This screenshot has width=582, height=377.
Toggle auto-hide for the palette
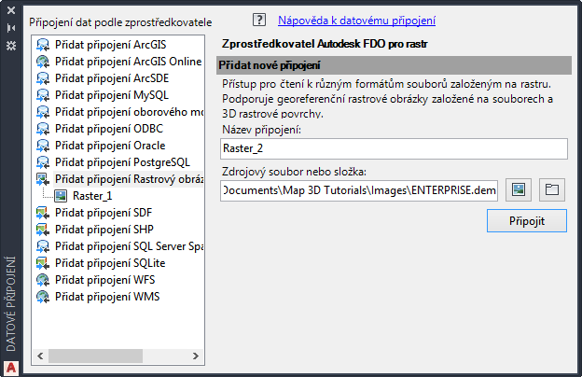coord(11,28)
